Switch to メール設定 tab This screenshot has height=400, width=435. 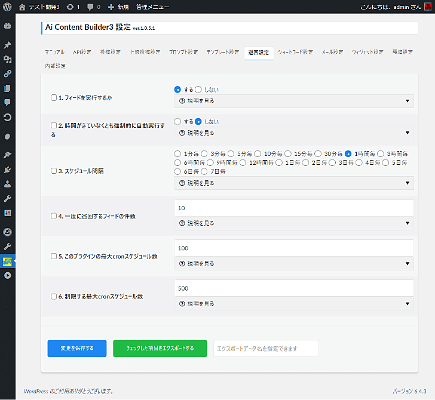point(332,52)
